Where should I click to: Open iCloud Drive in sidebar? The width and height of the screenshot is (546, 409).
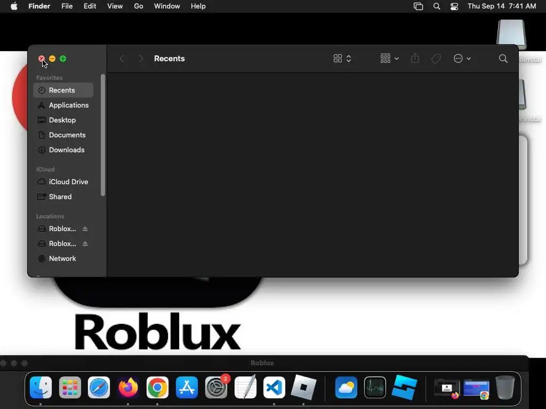(63, 182)
